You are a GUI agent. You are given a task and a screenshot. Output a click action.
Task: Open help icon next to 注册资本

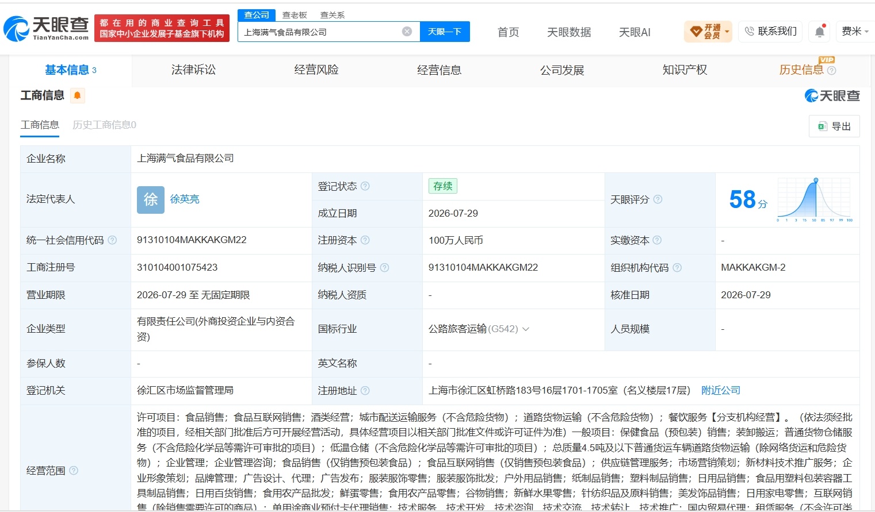(x=365, y=240)
